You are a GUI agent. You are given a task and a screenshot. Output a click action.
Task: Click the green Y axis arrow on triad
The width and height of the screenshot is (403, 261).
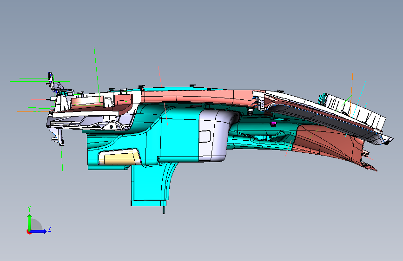point(29,222)
